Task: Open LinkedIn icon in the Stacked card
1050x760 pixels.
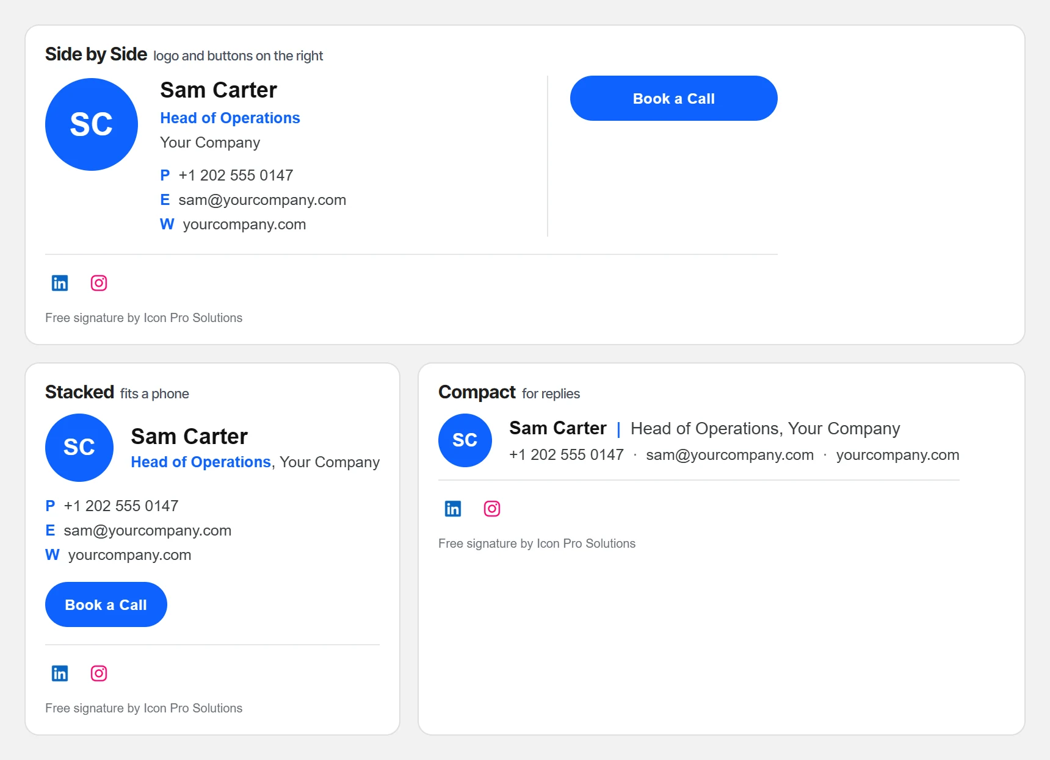Action: 60,673
